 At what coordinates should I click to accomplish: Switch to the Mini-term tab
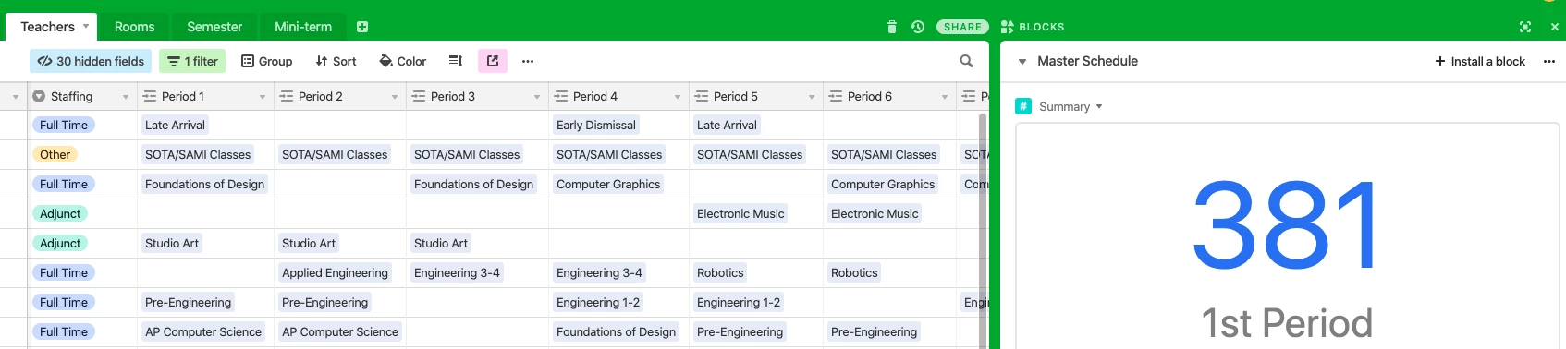(303, 27)
